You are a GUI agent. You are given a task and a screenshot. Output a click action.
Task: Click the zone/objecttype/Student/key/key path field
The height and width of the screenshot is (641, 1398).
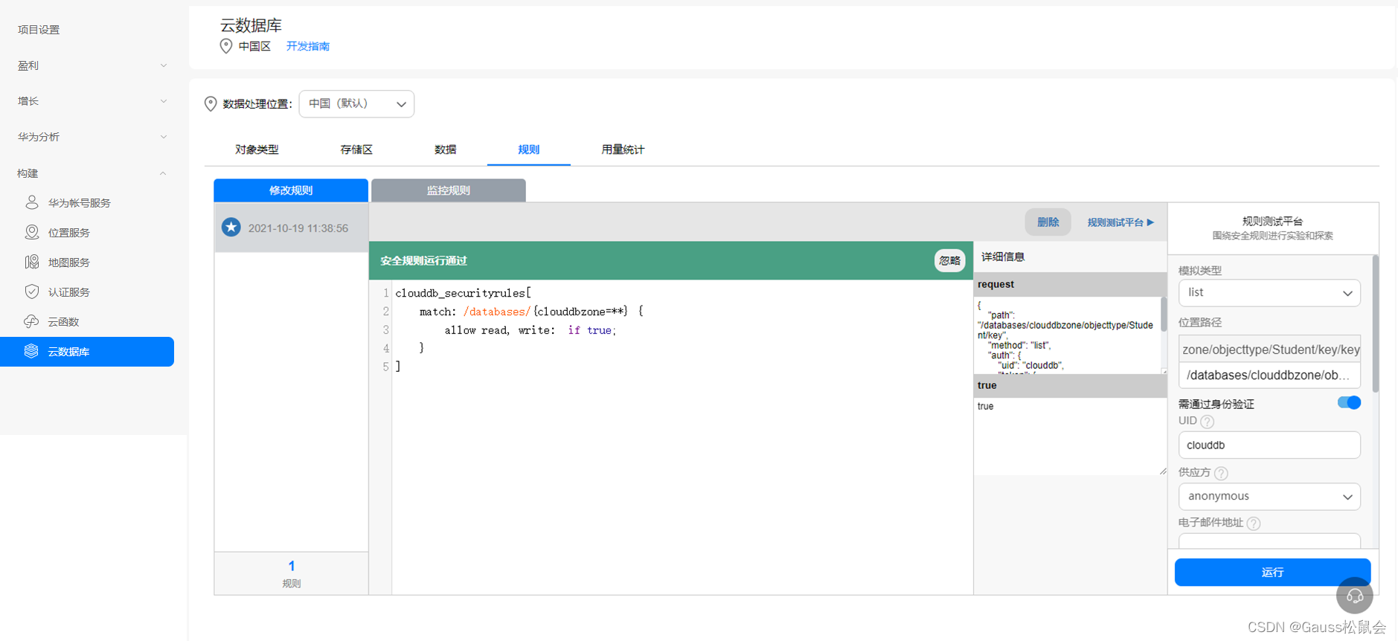(x=1269, y=349)
